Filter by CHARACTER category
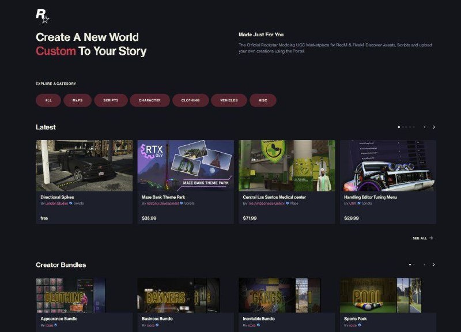Screen dimensions: 461x332 [150, 100]
